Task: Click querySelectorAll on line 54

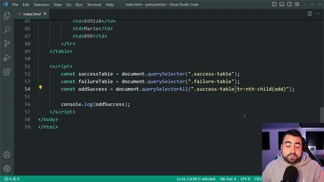Action: click(165, 89)
